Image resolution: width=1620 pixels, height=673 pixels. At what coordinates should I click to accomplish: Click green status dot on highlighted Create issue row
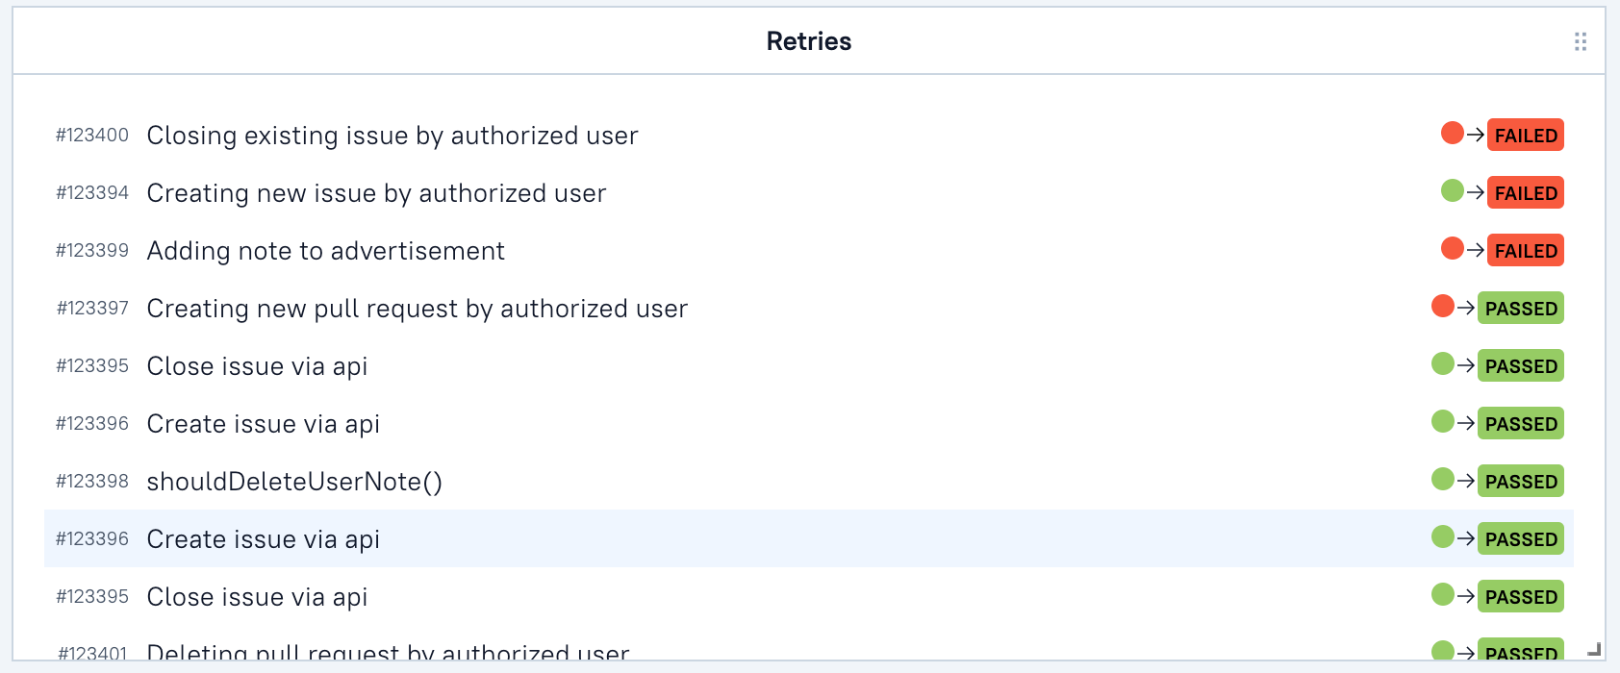coord(1443,537)
